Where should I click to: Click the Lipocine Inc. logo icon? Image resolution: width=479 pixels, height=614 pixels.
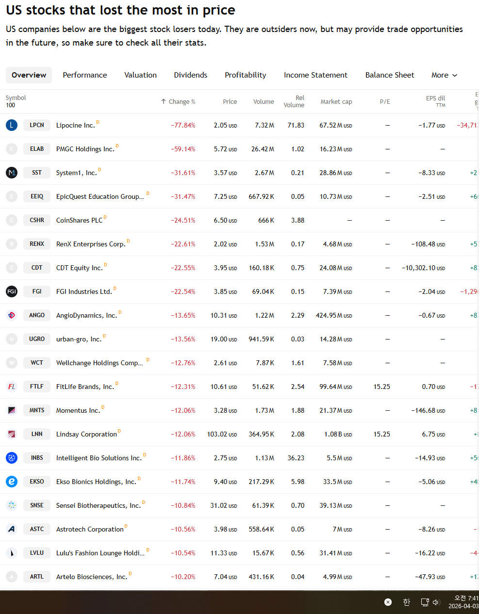point(12,125)
